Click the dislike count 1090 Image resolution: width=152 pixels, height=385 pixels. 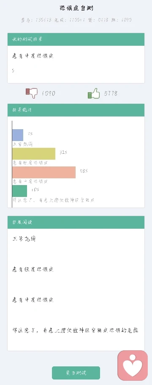(49, 93)
